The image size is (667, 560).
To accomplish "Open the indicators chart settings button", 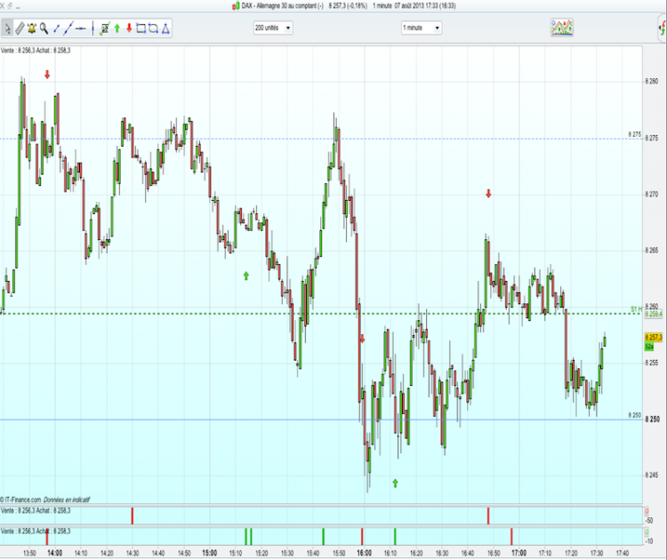I will pos(561,28).
